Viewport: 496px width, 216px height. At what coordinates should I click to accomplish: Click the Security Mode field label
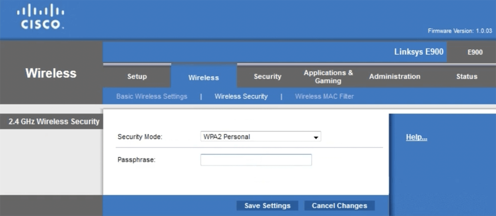tap(140, 137)
